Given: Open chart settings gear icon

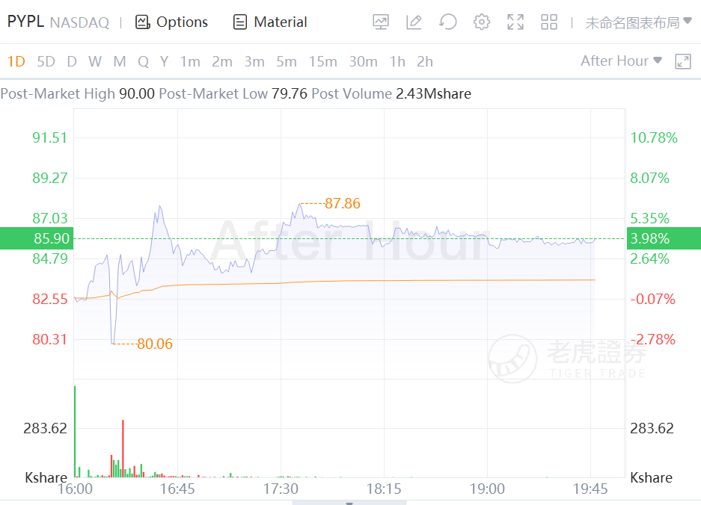Looking at the screenshot, I should pos(482,22).
